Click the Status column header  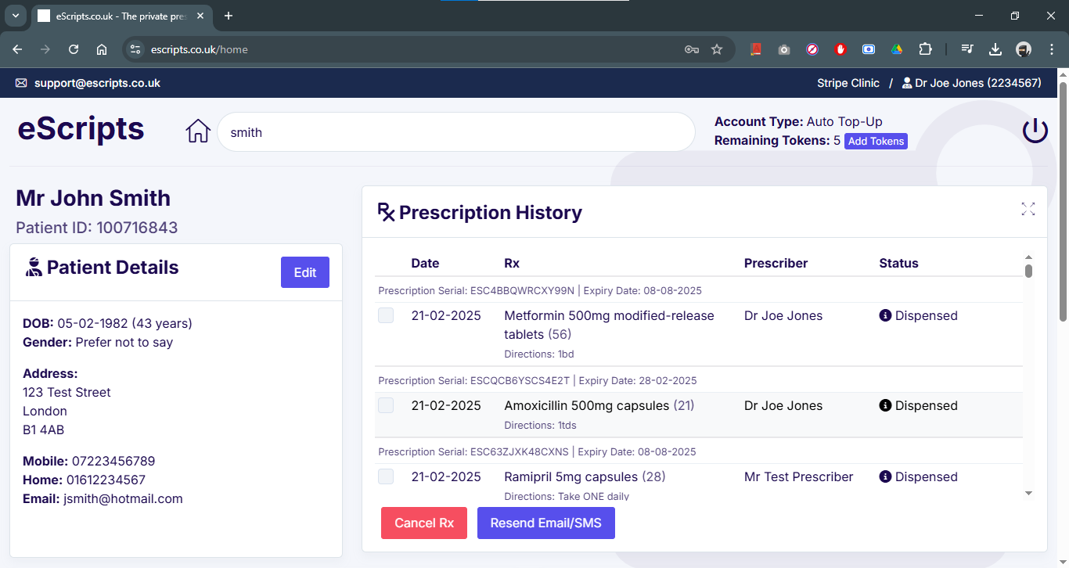[x=898, y=263]
